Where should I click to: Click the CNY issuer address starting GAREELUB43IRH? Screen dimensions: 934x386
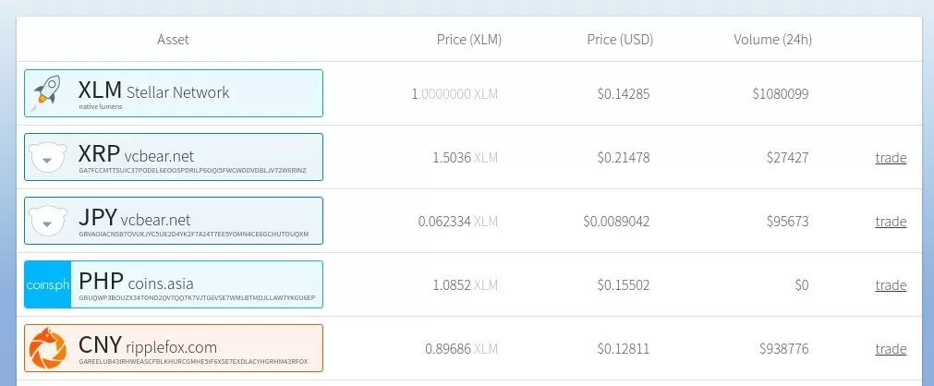(193, 362)
